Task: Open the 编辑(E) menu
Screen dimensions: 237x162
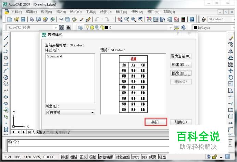Action: (x=31, y=12)
